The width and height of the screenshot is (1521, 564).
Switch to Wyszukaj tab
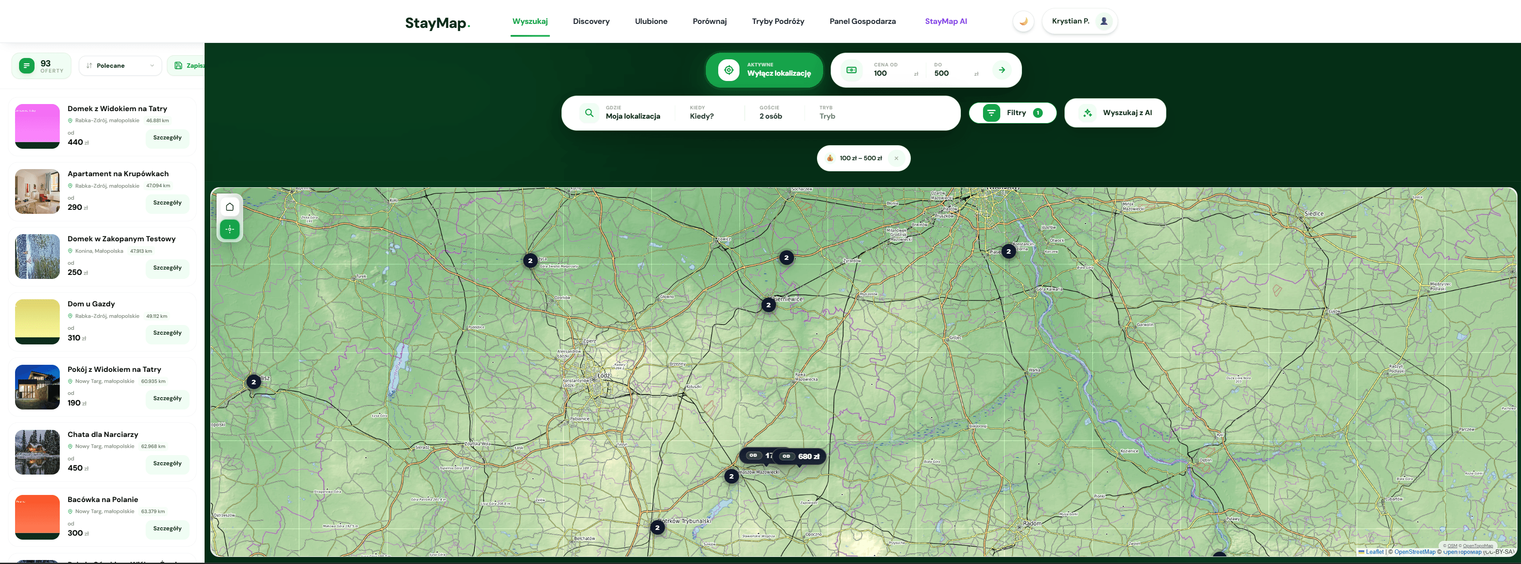point(530,21)
